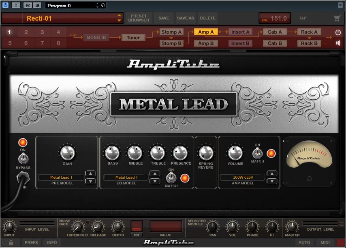Click the R read automation button
The height and width of the screenshot is (248, 346).
[27, 5]
